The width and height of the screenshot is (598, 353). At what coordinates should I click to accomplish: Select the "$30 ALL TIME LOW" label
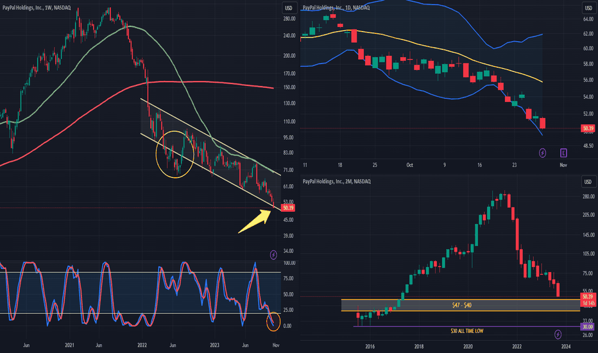tap(467, 331)
